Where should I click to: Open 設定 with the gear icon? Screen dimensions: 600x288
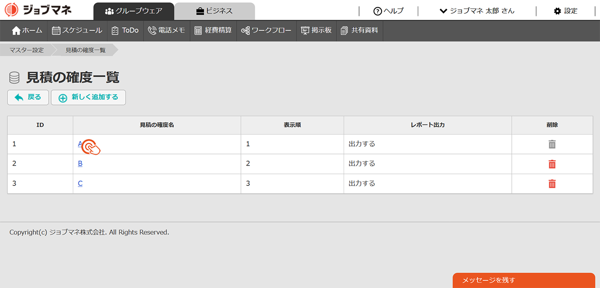click(566, 11)
